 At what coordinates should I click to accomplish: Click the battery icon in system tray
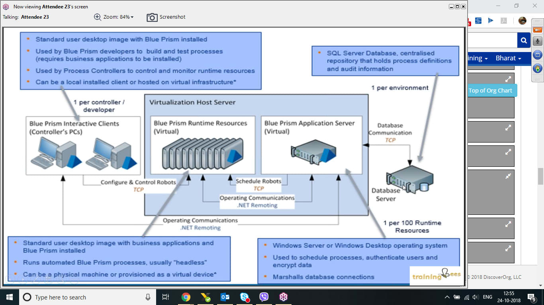(x=457, y=297)
